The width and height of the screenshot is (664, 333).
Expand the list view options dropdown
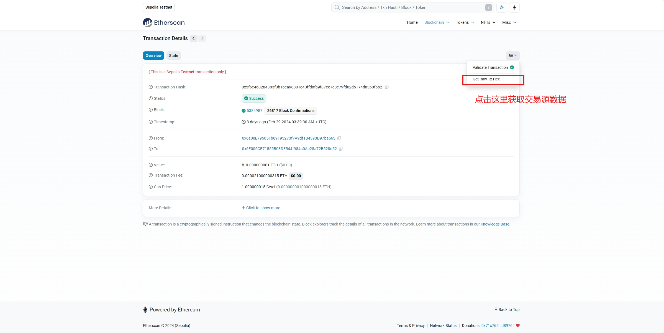513,56
